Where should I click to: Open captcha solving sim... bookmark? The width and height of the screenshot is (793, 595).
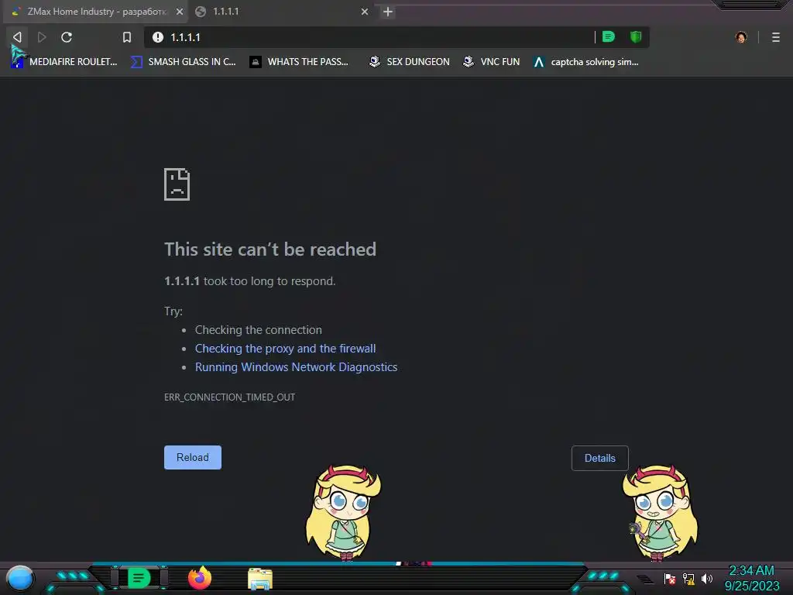[x=586, y=62]
